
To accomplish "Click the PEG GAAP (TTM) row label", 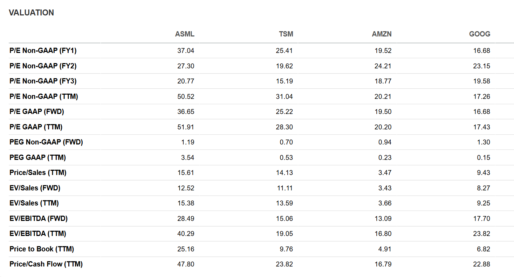I will point(37,157).
